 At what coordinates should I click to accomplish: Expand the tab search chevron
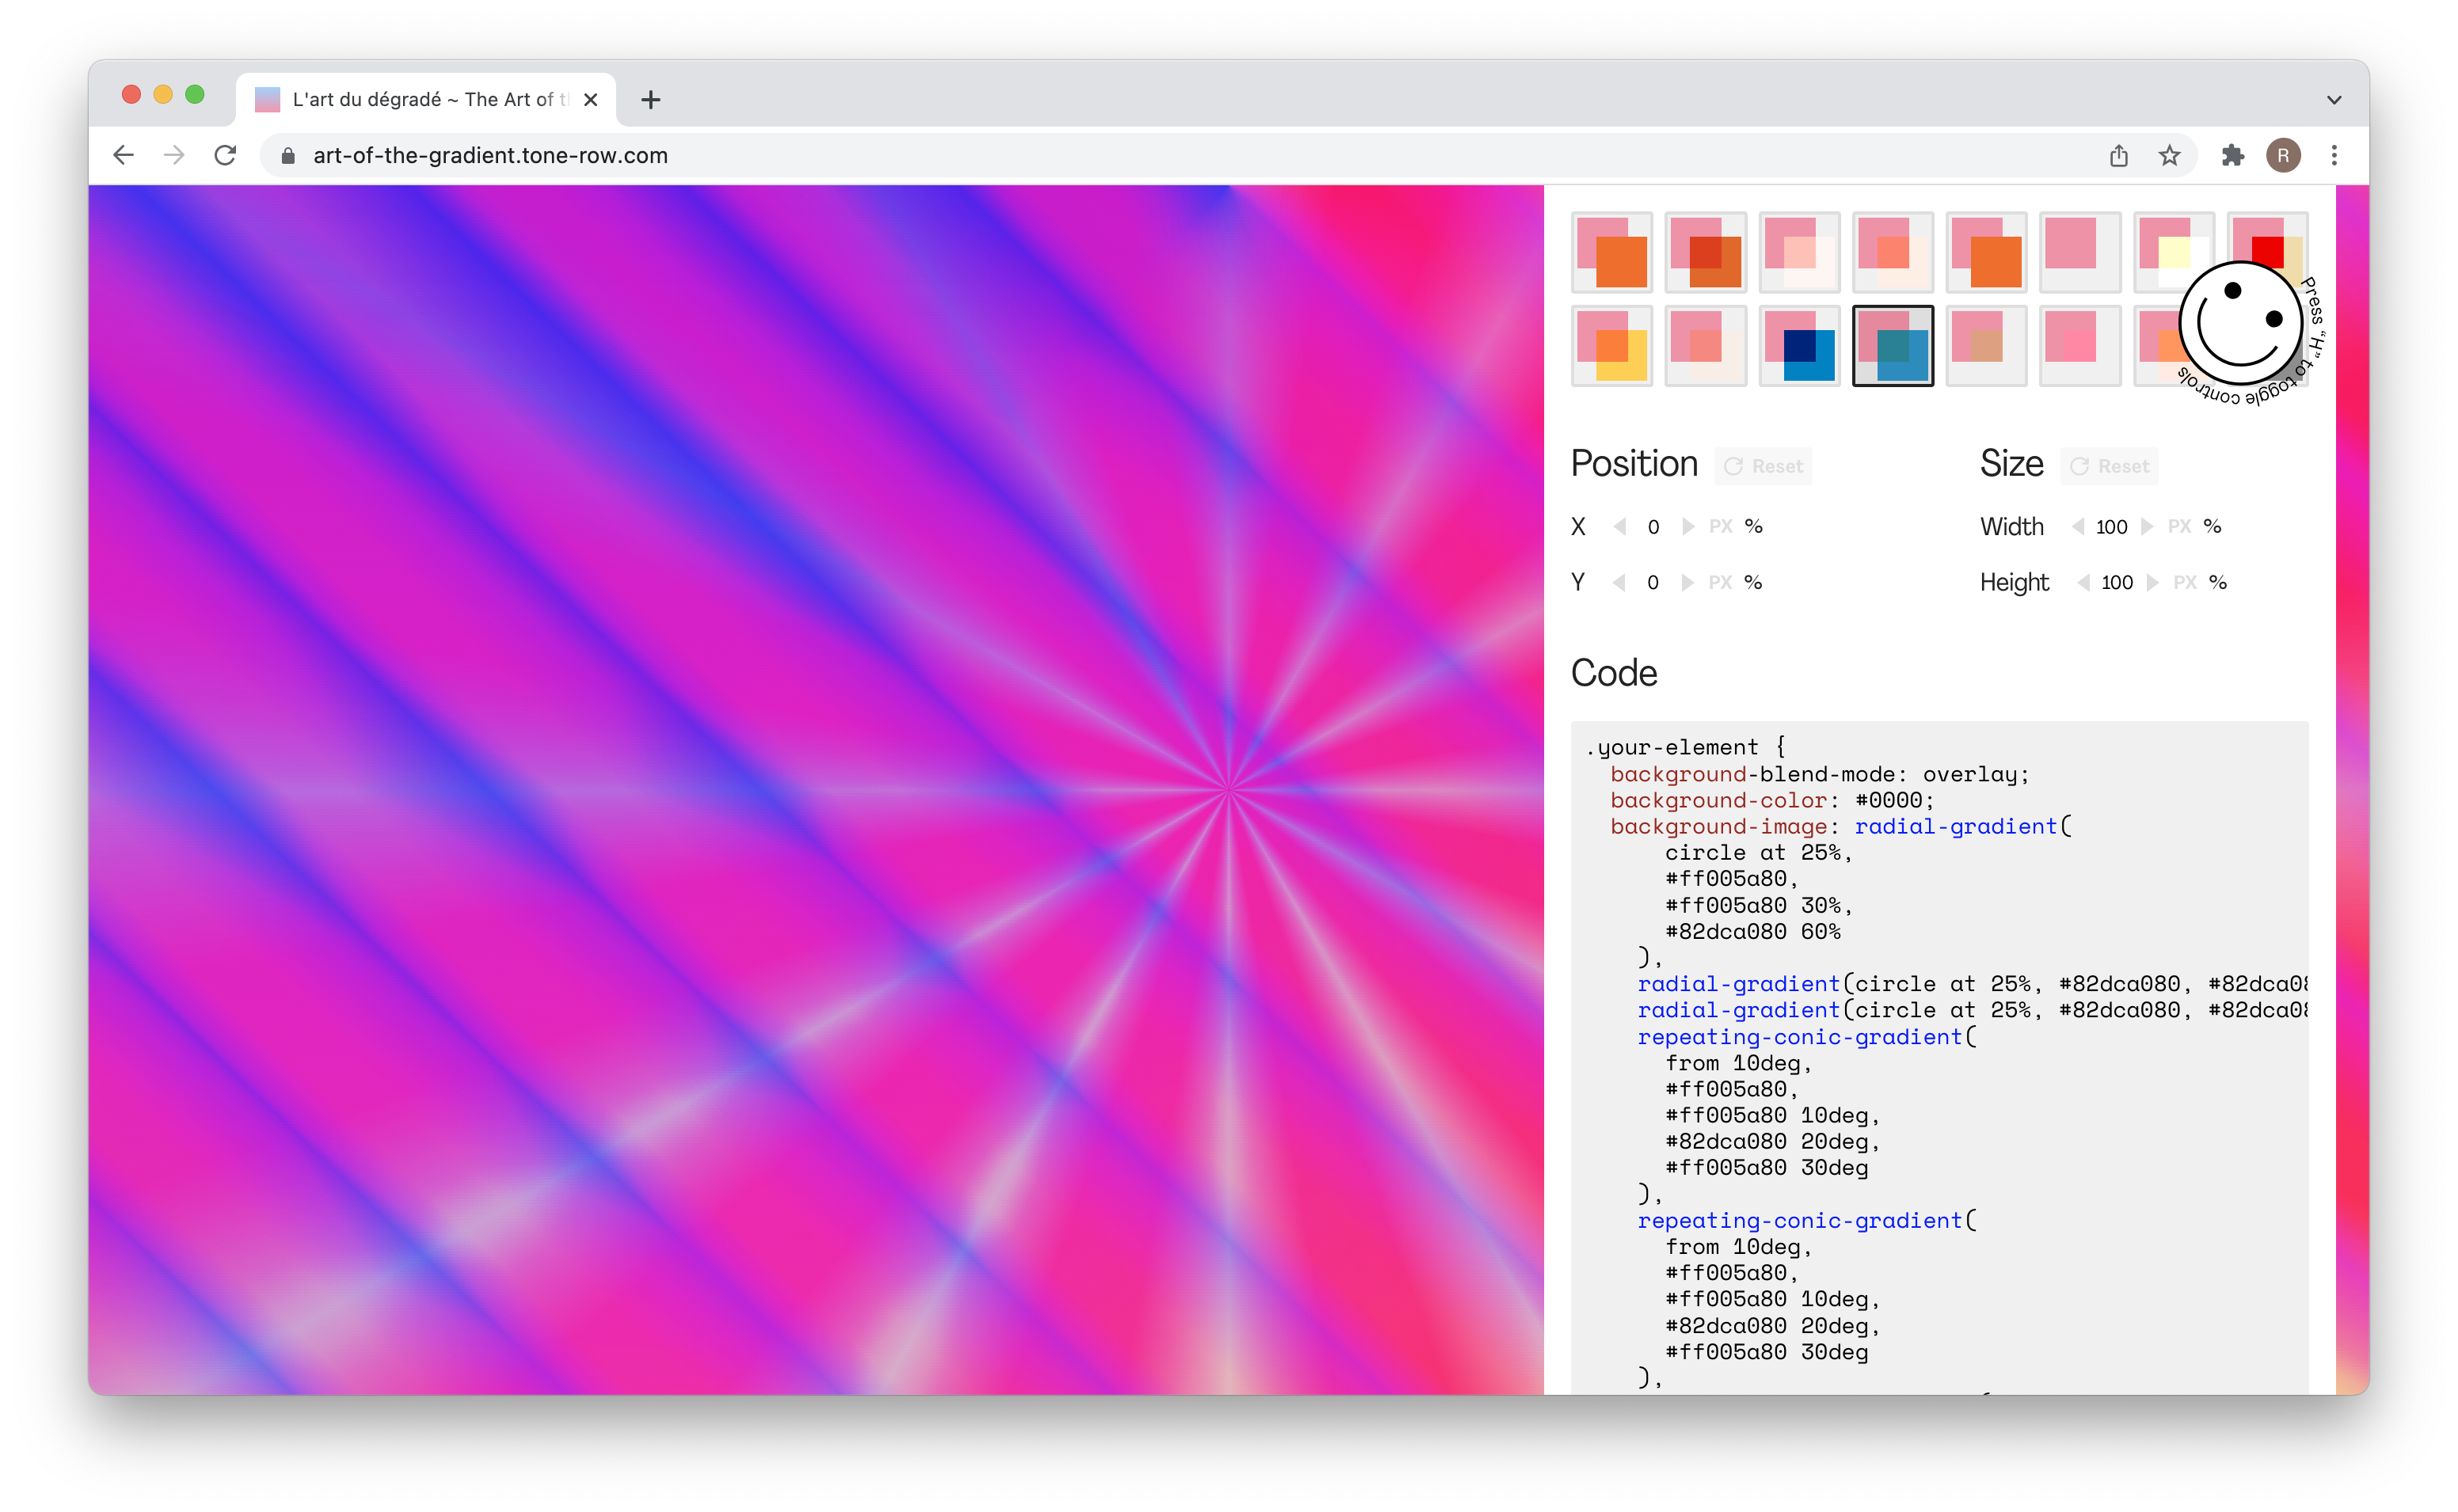(2334, 99)
